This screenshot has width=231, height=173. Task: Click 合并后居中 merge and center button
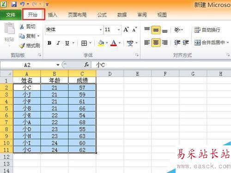pyautogui.click(x=209, y=42)
